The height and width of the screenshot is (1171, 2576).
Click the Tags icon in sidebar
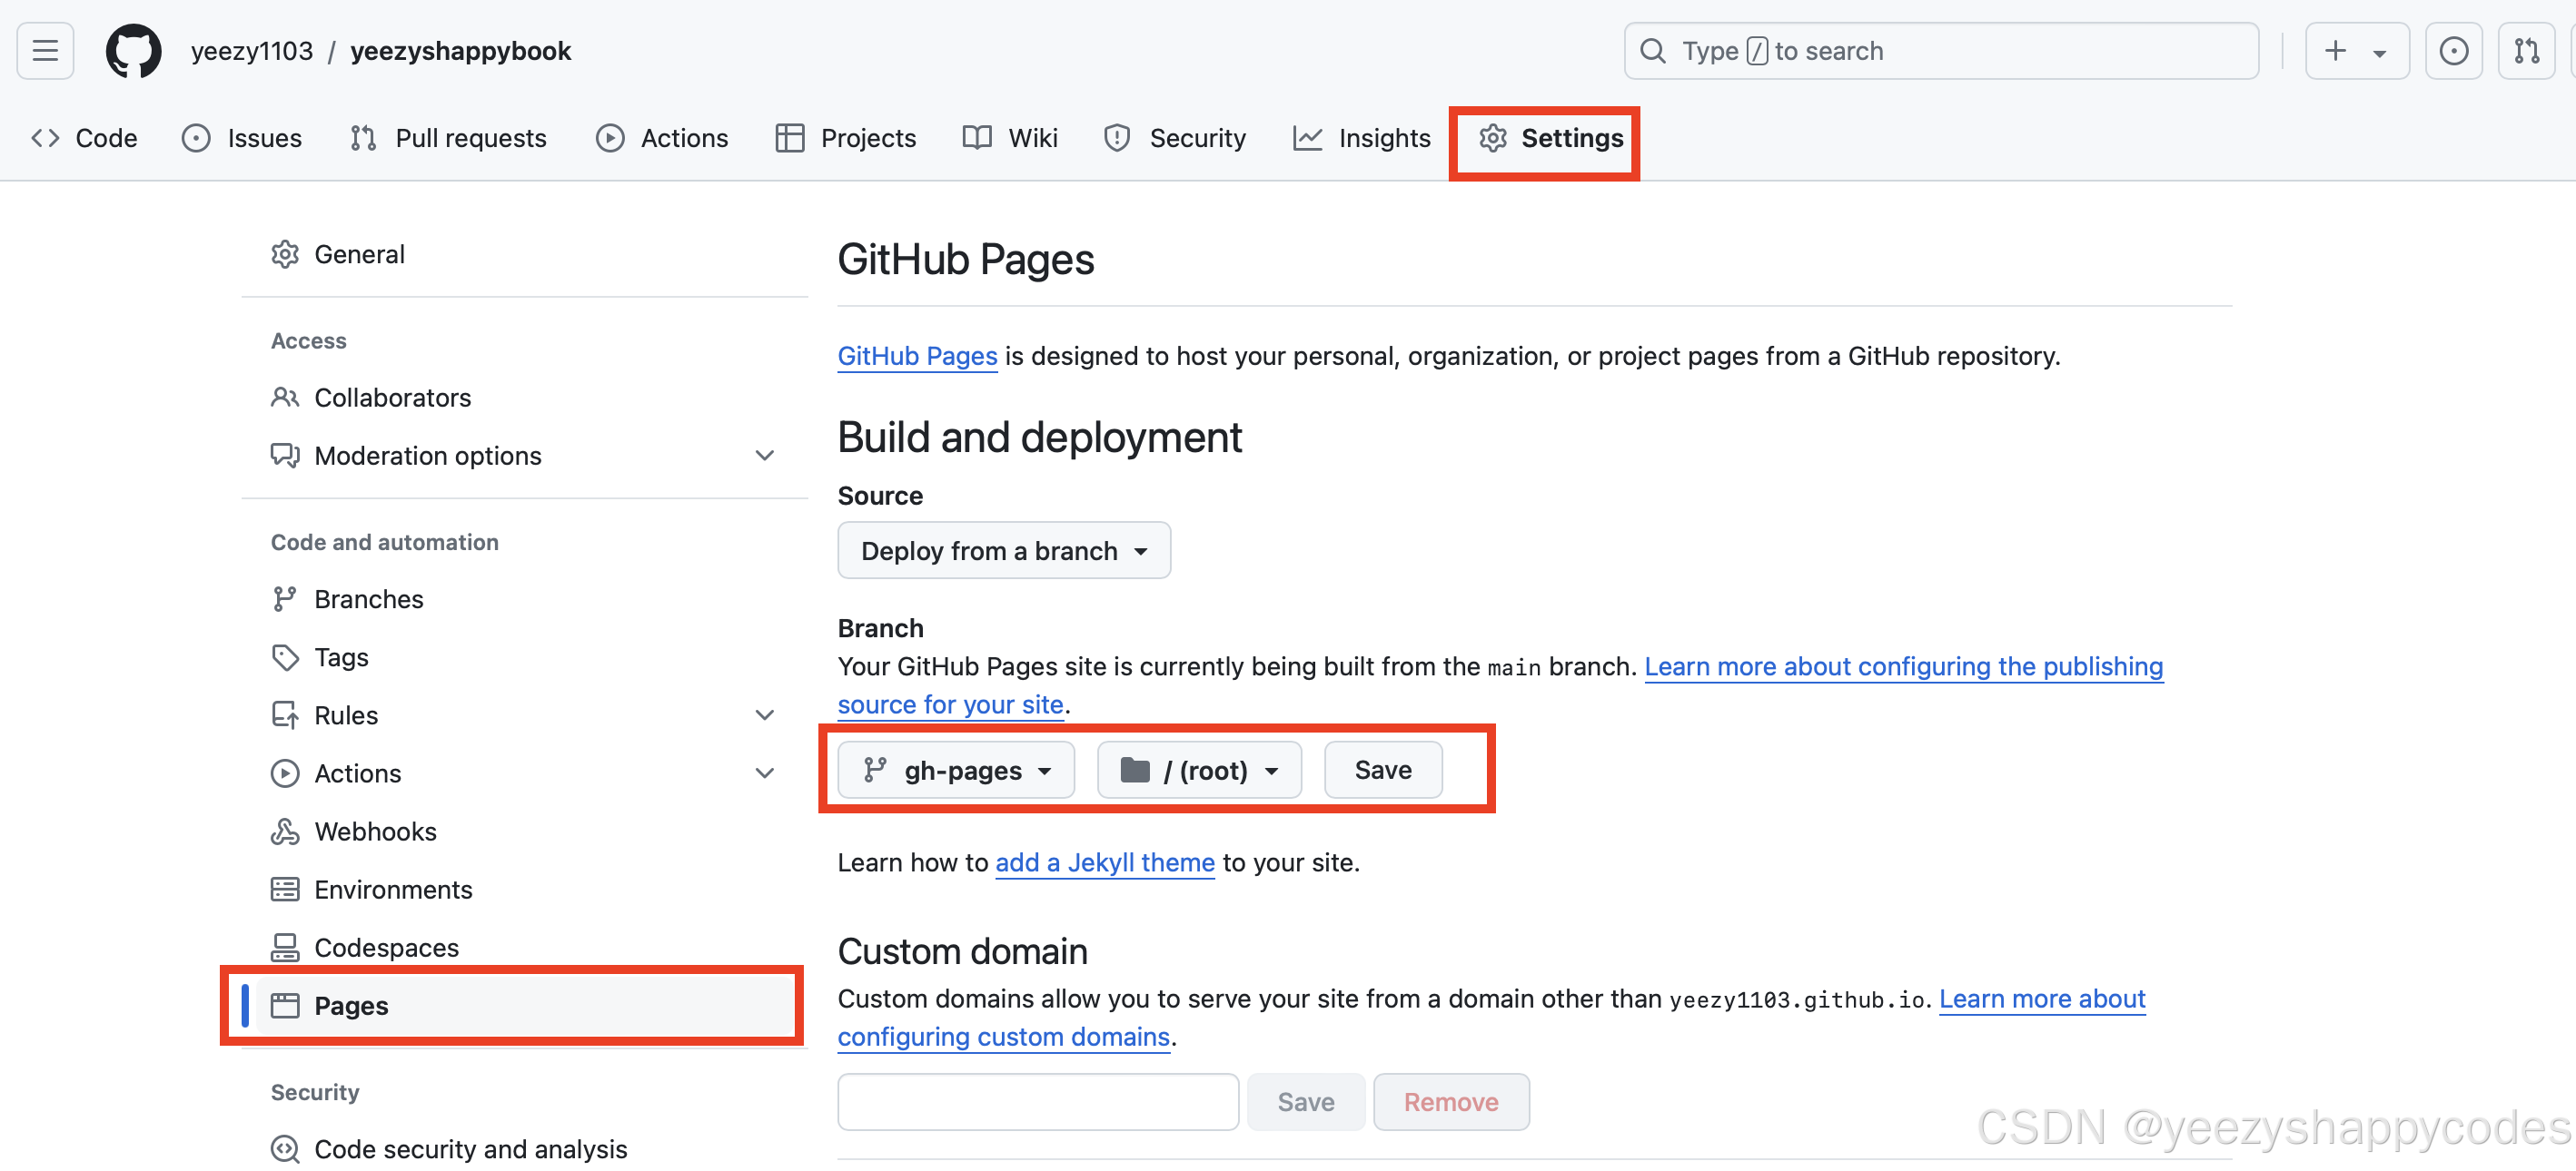click(285, 656)
